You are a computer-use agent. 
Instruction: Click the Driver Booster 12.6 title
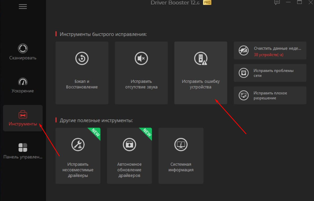coord(175,3)
